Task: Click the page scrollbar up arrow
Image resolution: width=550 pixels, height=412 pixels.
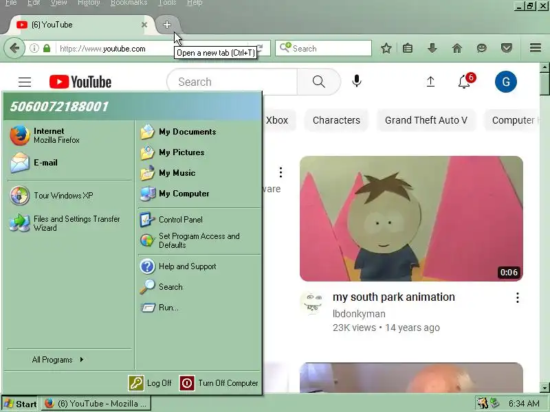Action: (544, 67)
